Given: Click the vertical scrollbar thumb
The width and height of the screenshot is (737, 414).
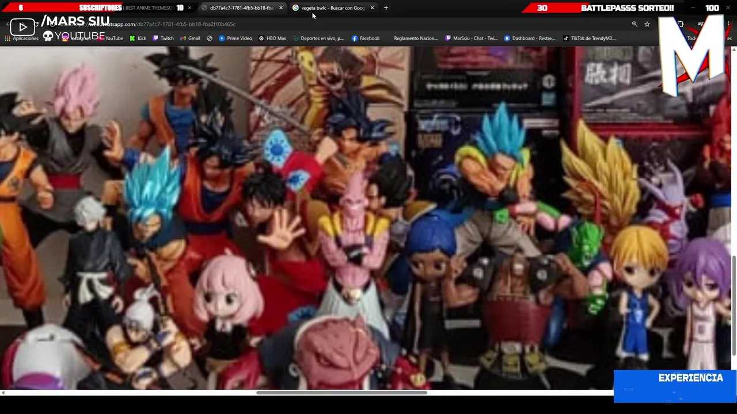Looking at the screenshot, I should click(x=734, y=305).
